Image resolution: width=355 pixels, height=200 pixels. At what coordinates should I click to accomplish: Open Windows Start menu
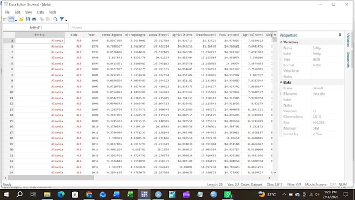point(6,194)
